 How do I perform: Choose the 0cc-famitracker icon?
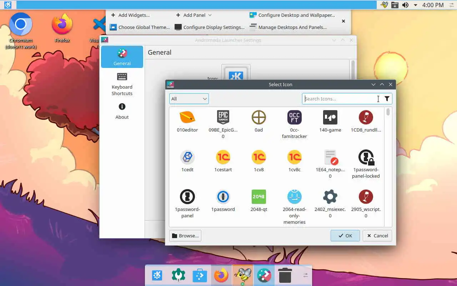click(x=295, y=125)
